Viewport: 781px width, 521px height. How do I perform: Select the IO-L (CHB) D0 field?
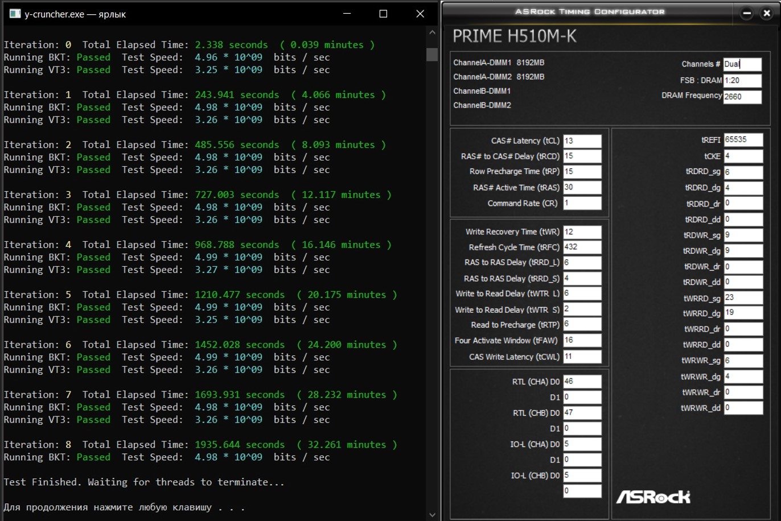point(582,475)
